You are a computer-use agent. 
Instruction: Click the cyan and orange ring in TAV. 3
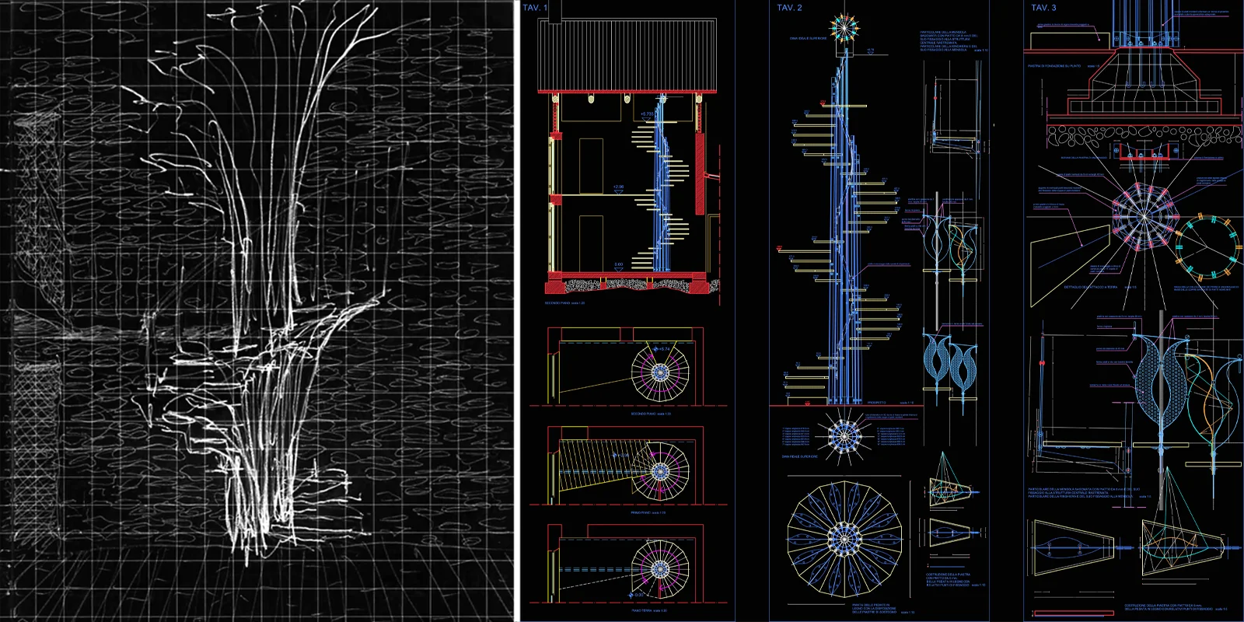pos(1207,248)
